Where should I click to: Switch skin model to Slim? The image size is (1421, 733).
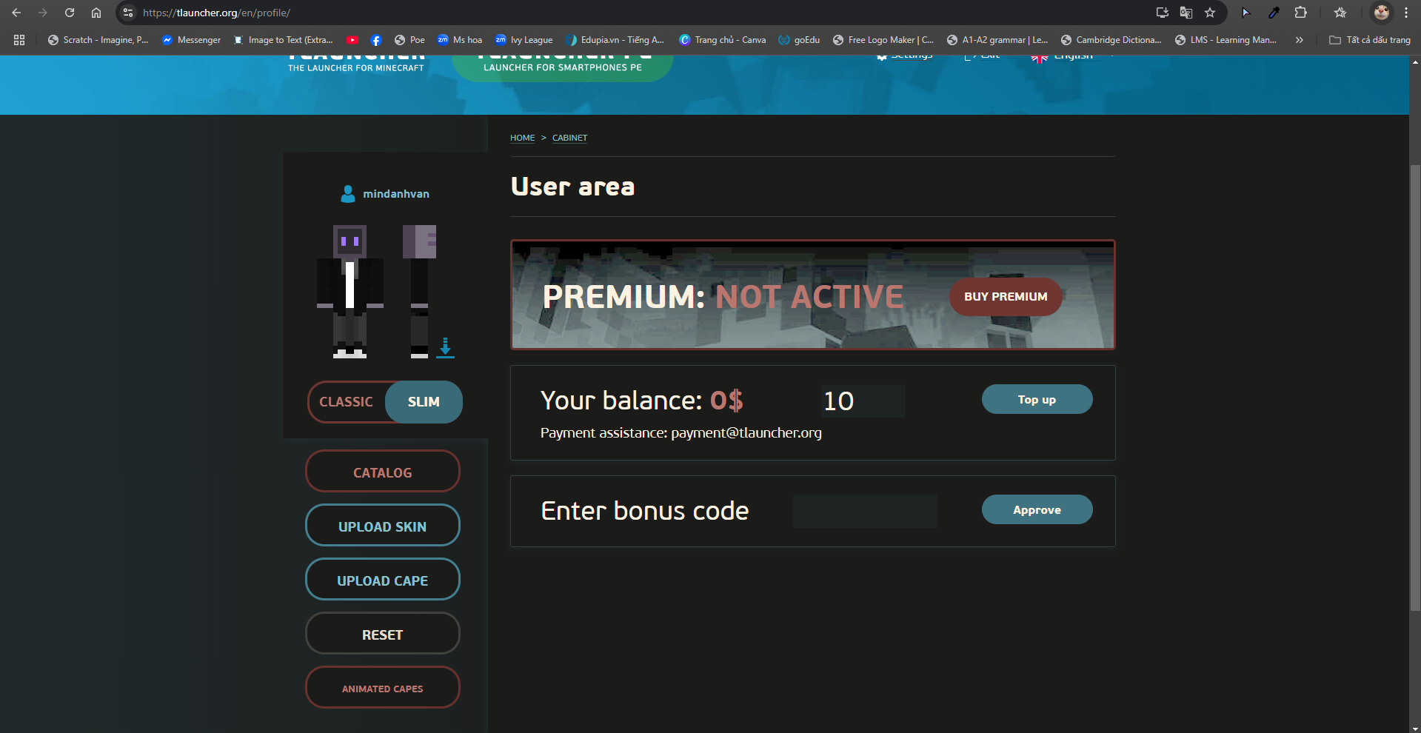pyautogui.click(x=424, y=402)
